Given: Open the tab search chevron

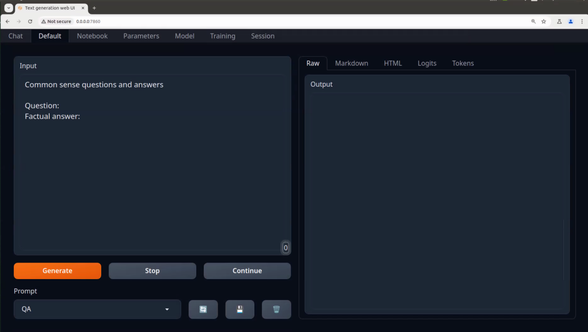Looking at the screenshot, I should point(8,8).
